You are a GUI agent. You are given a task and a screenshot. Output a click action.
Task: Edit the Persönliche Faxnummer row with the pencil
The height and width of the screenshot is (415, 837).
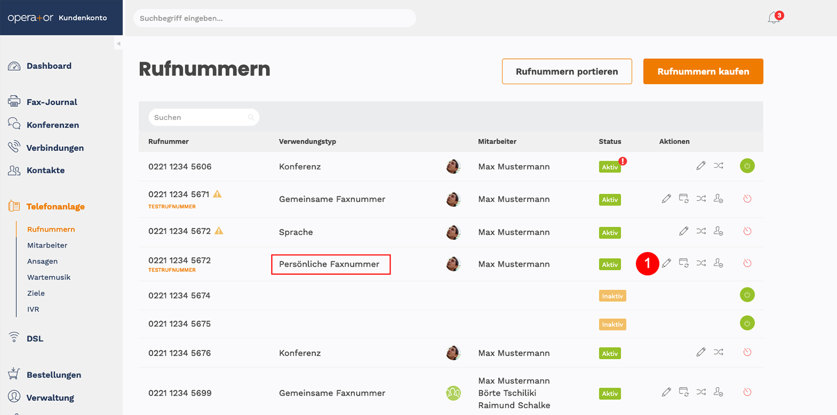tap(666, 263)
